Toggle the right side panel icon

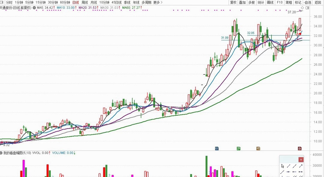click(307, 8)
